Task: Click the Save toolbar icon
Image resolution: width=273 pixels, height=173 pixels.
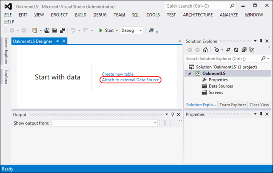Action: [x=54, y=31]
